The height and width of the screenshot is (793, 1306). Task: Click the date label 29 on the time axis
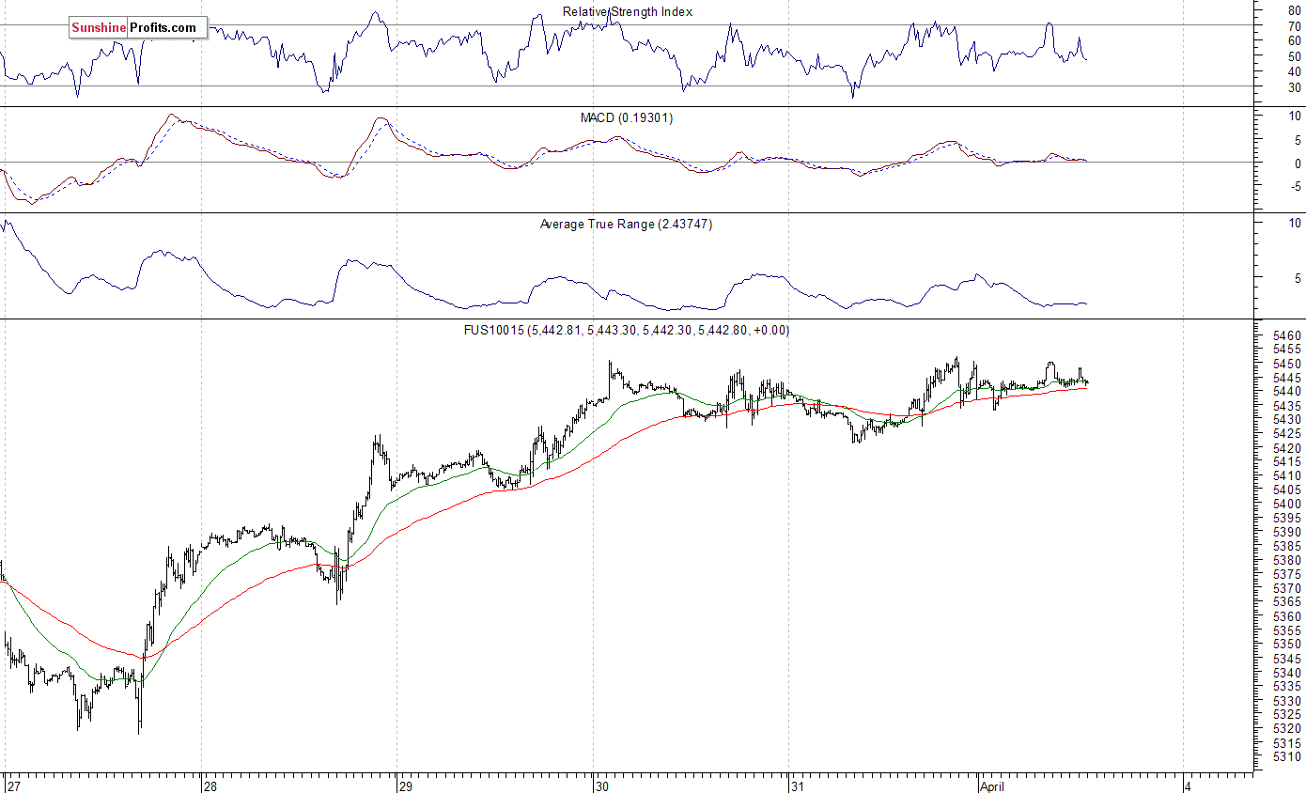click(405, 786)
